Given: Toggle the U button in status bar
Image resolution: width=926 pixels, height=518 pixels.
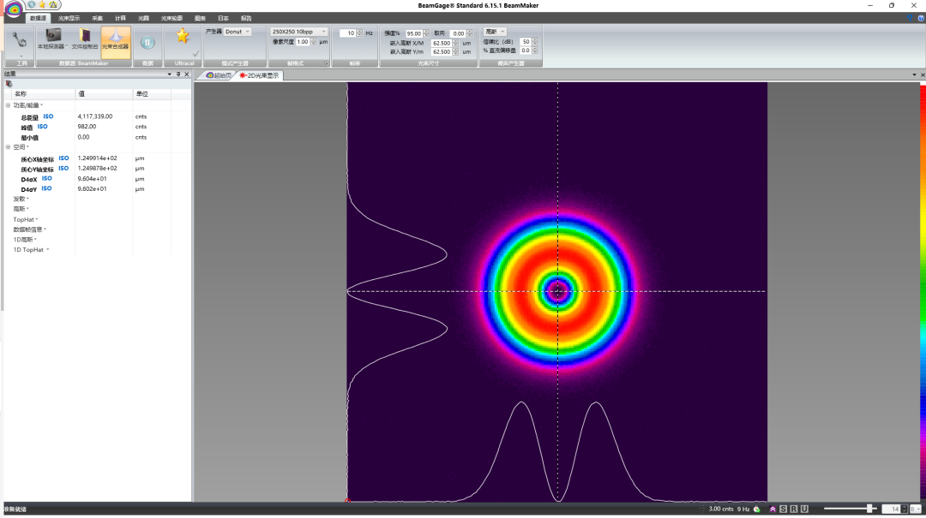Looking at the screenshot, I should (804, 509).
